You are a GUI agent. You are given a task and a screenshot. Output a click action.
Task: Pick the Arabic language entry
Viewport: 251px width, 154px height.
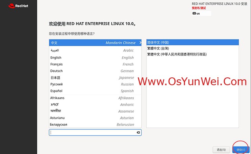tap(95, 50)
